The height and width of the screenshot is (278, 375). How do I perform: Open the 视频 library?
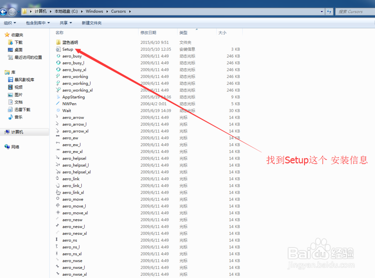tap(19, 87)
